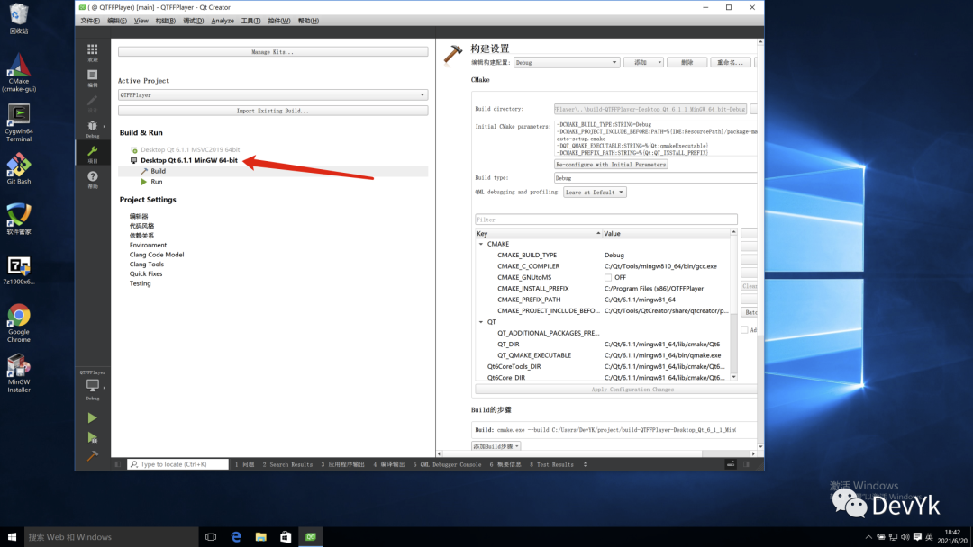Click the Import Existing Build... button
973x547 pixels.
(272, 111)
